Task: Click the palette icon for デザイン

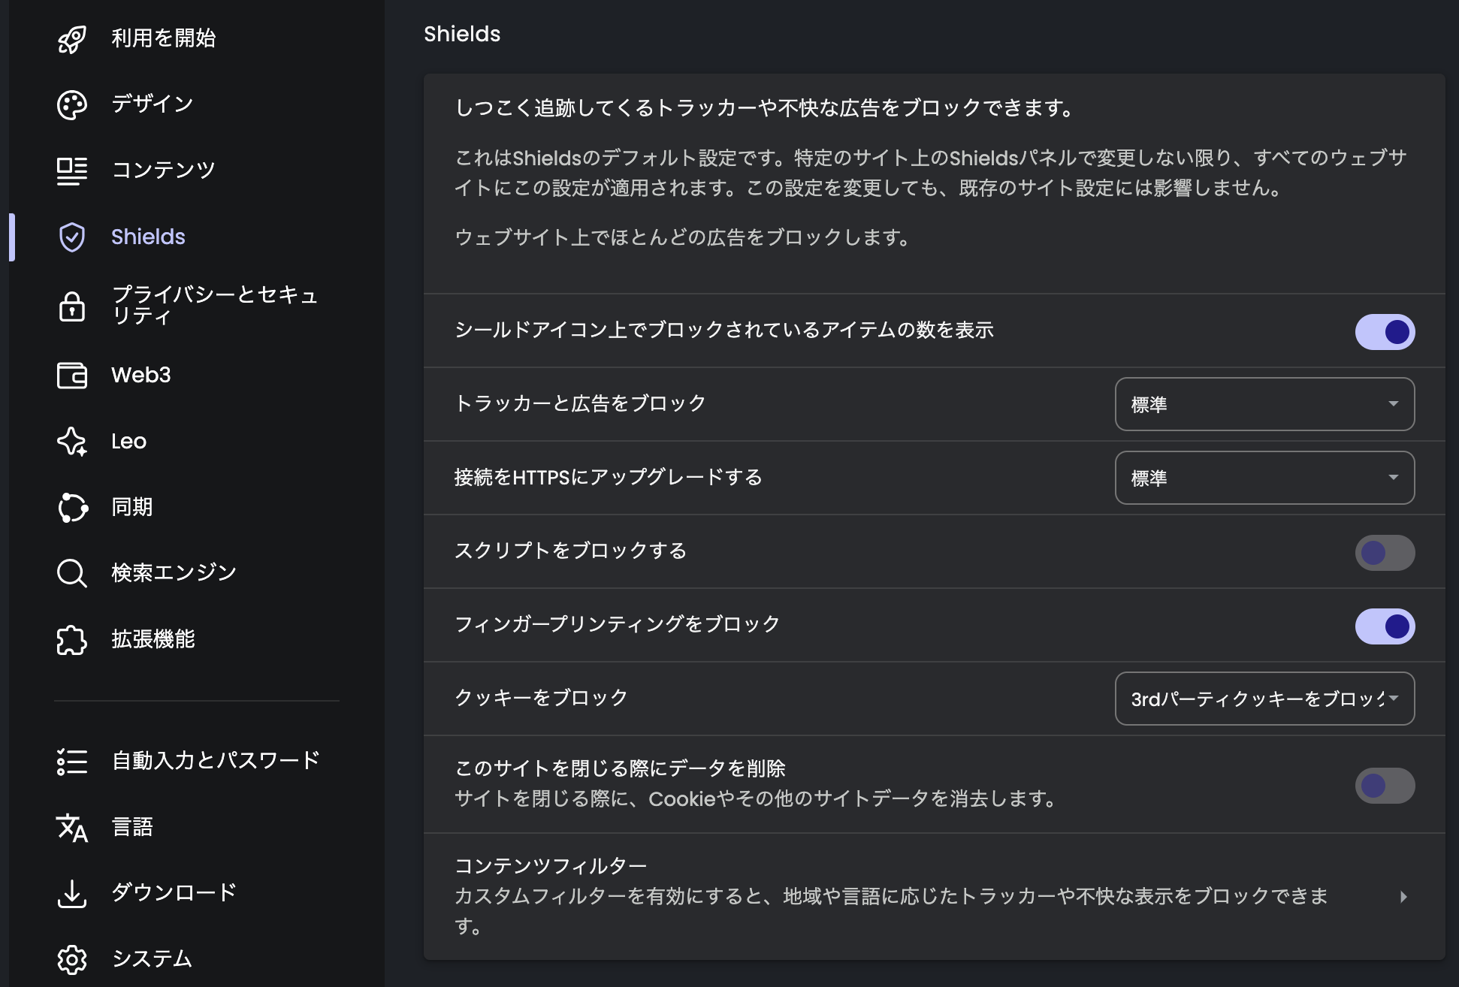Action: pos(72,105)
